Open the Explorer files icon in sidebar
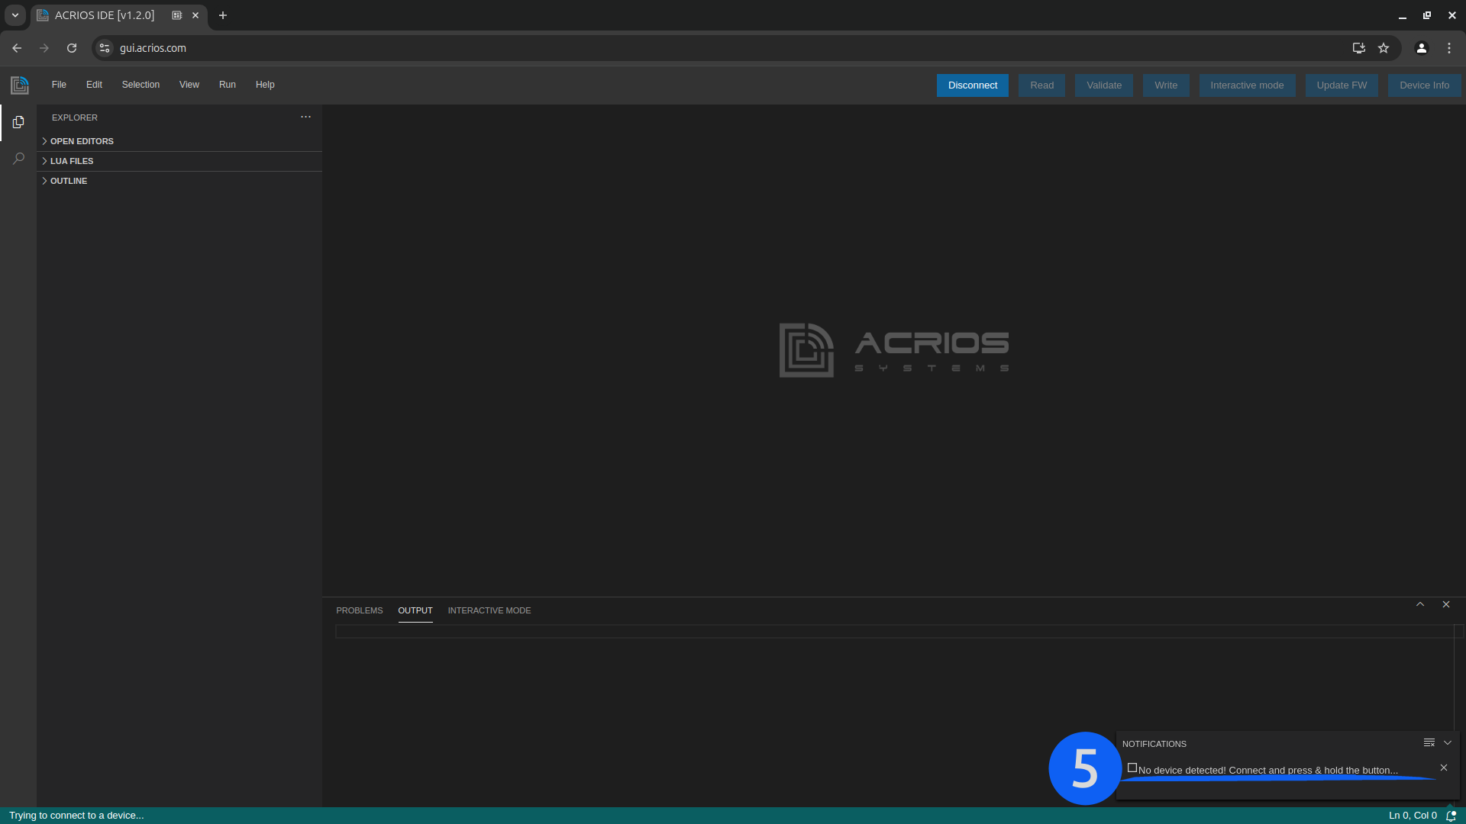This screenshot has width=1466, height=824. (18, 122)
